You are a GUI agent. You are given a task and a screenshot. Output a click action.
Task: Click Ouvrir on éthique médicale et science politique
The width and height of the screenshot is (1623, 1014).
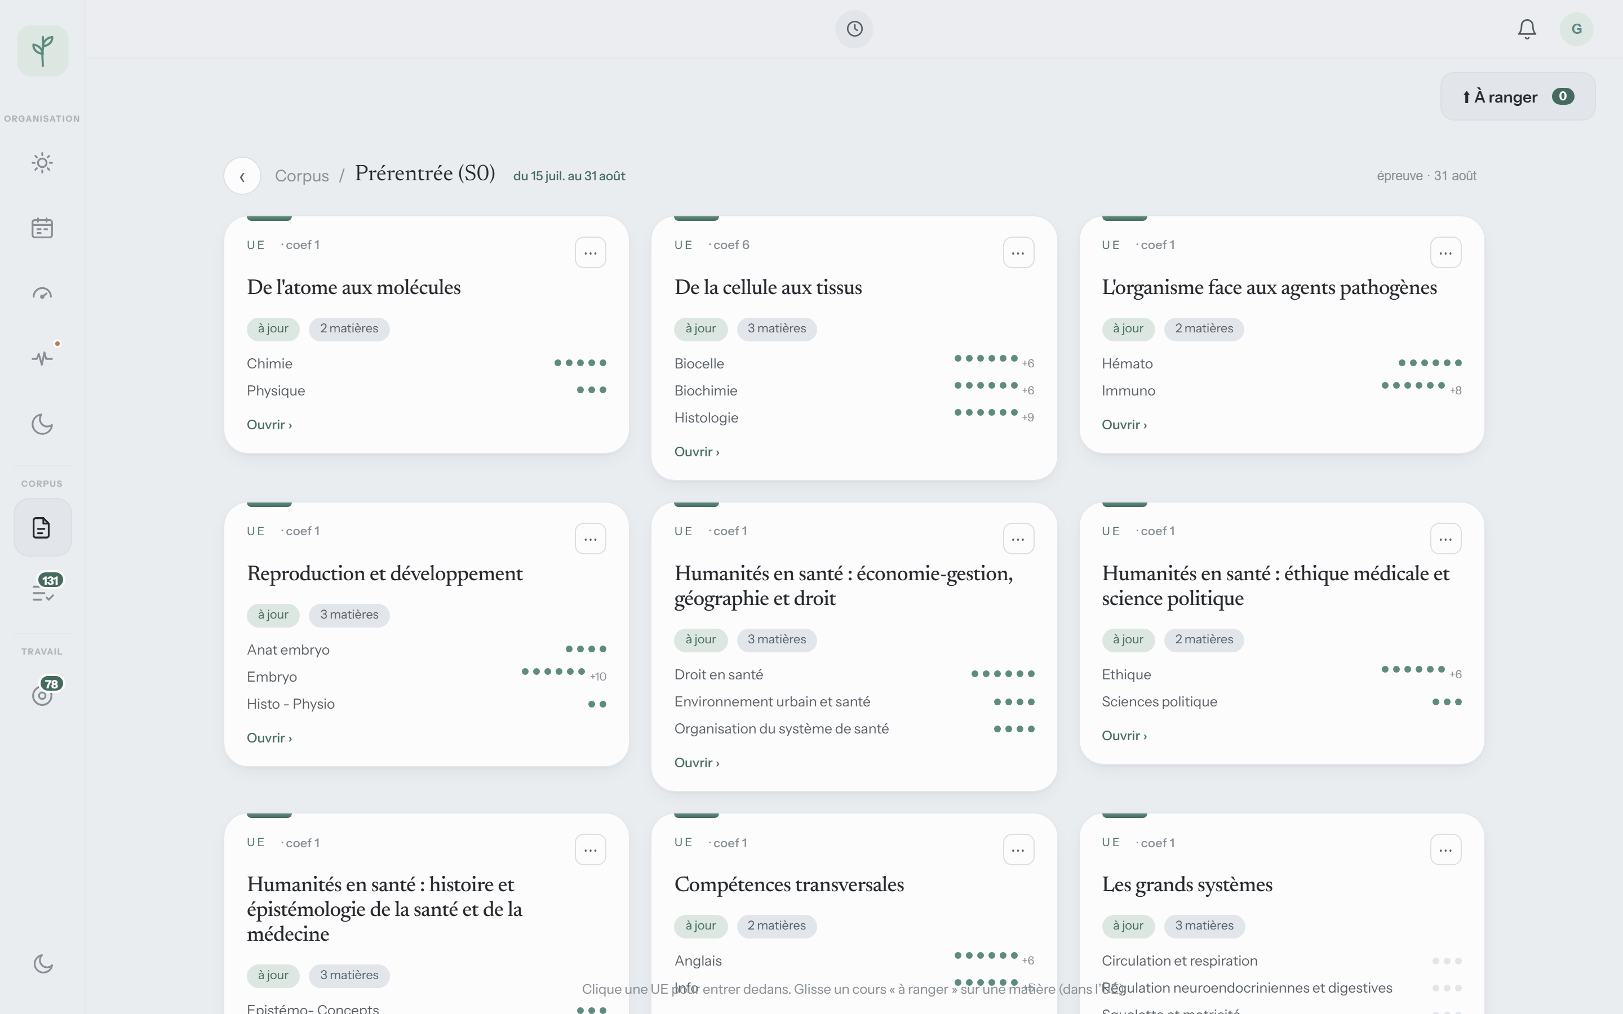coord(1125,736)
